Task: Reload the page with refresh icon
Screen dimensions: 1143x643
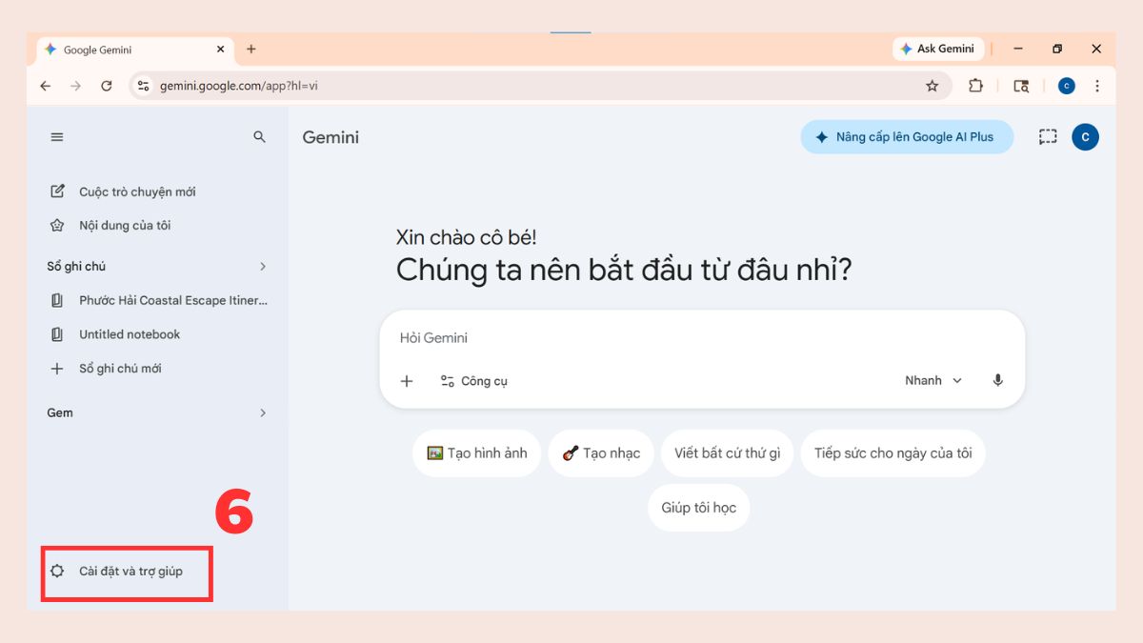Action: 107,86
